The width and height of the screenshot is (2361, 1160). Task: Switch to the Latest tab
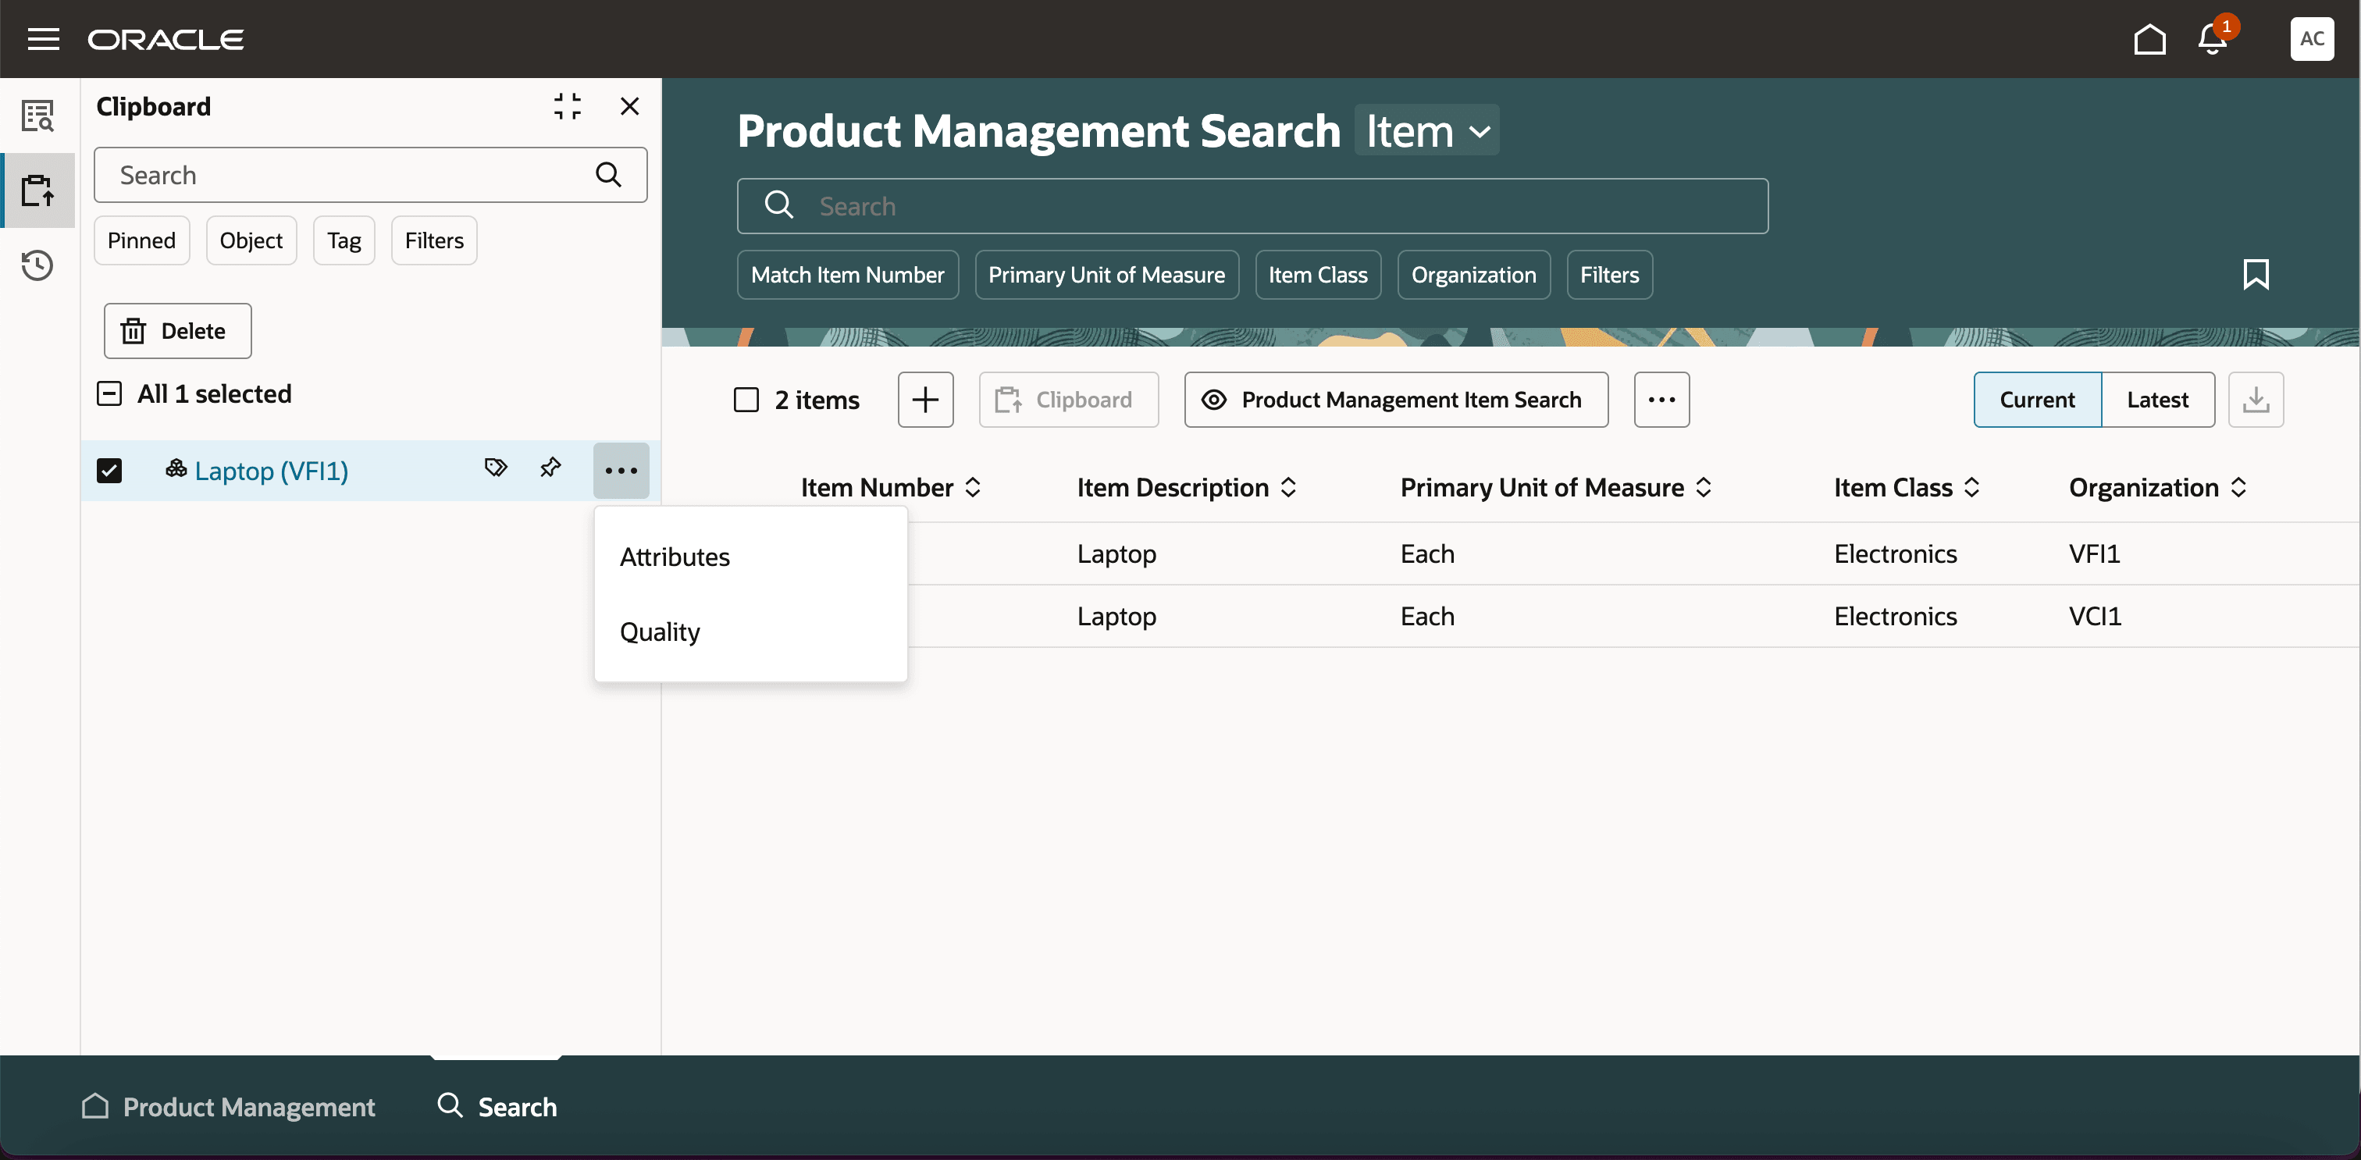[x=2157, y=400]
